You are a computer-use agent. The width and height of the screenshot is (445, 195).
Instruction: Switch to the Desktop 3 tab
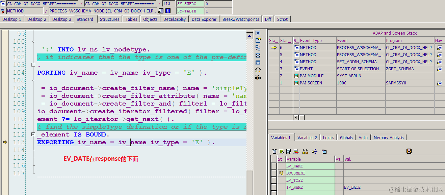point(62,19)
